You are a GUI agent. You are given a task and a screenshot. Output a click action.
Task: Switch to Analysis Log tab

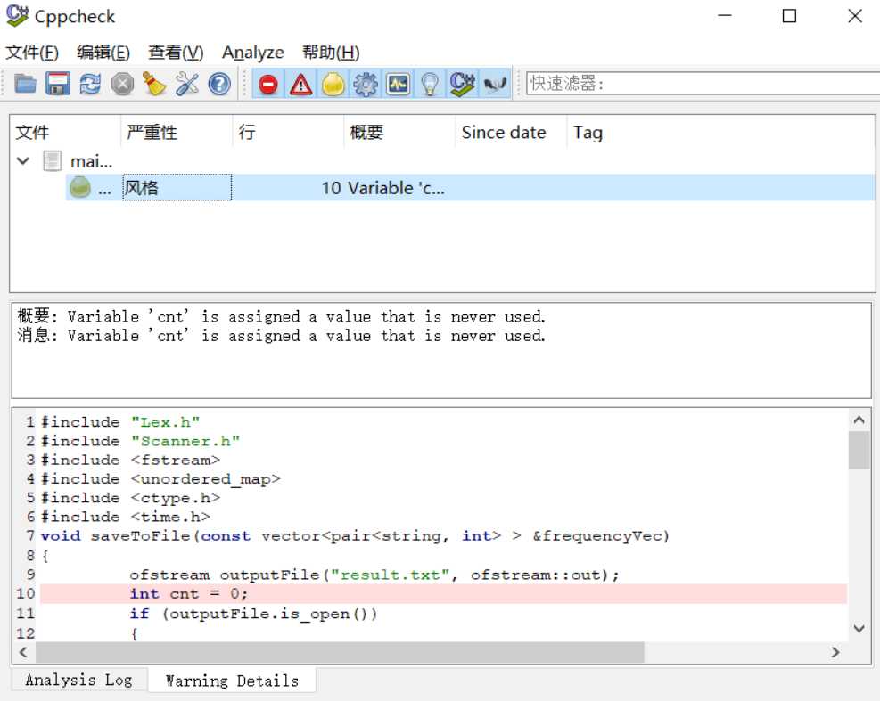coord(79,681)
